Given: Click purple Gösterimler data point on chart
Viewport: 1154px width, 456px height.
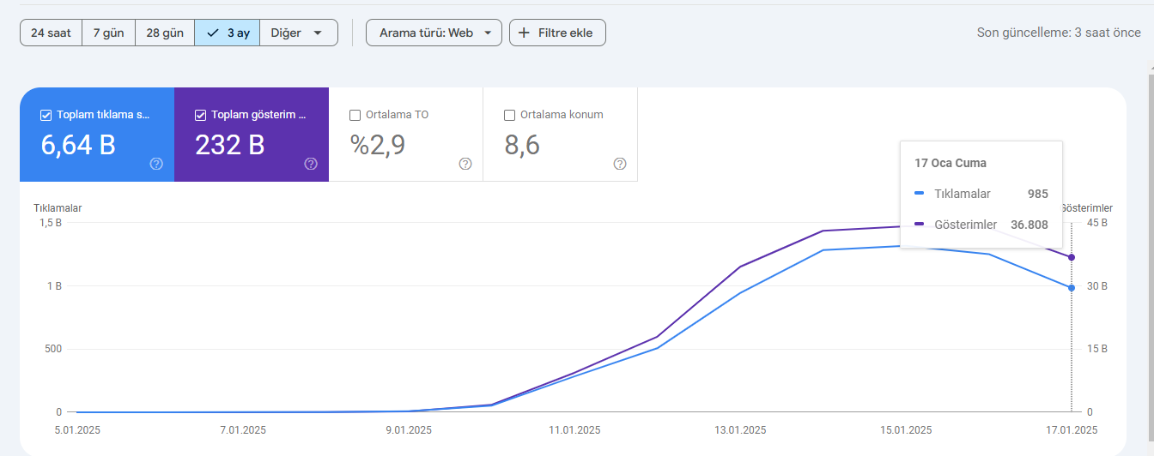Looking at the screenshot, I should [x=1071, y=257].
